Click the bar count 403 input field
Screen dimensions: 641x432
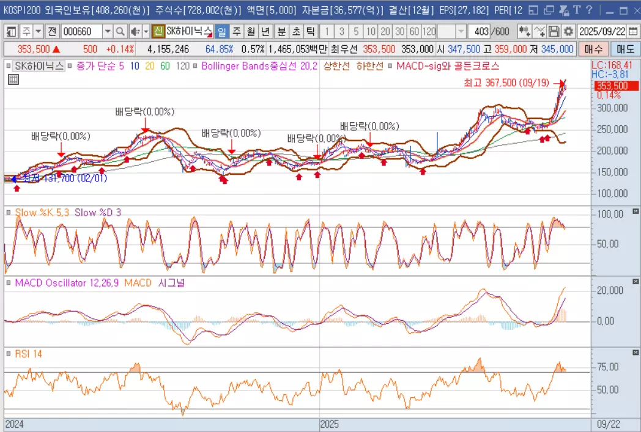(x=479, y=31)
